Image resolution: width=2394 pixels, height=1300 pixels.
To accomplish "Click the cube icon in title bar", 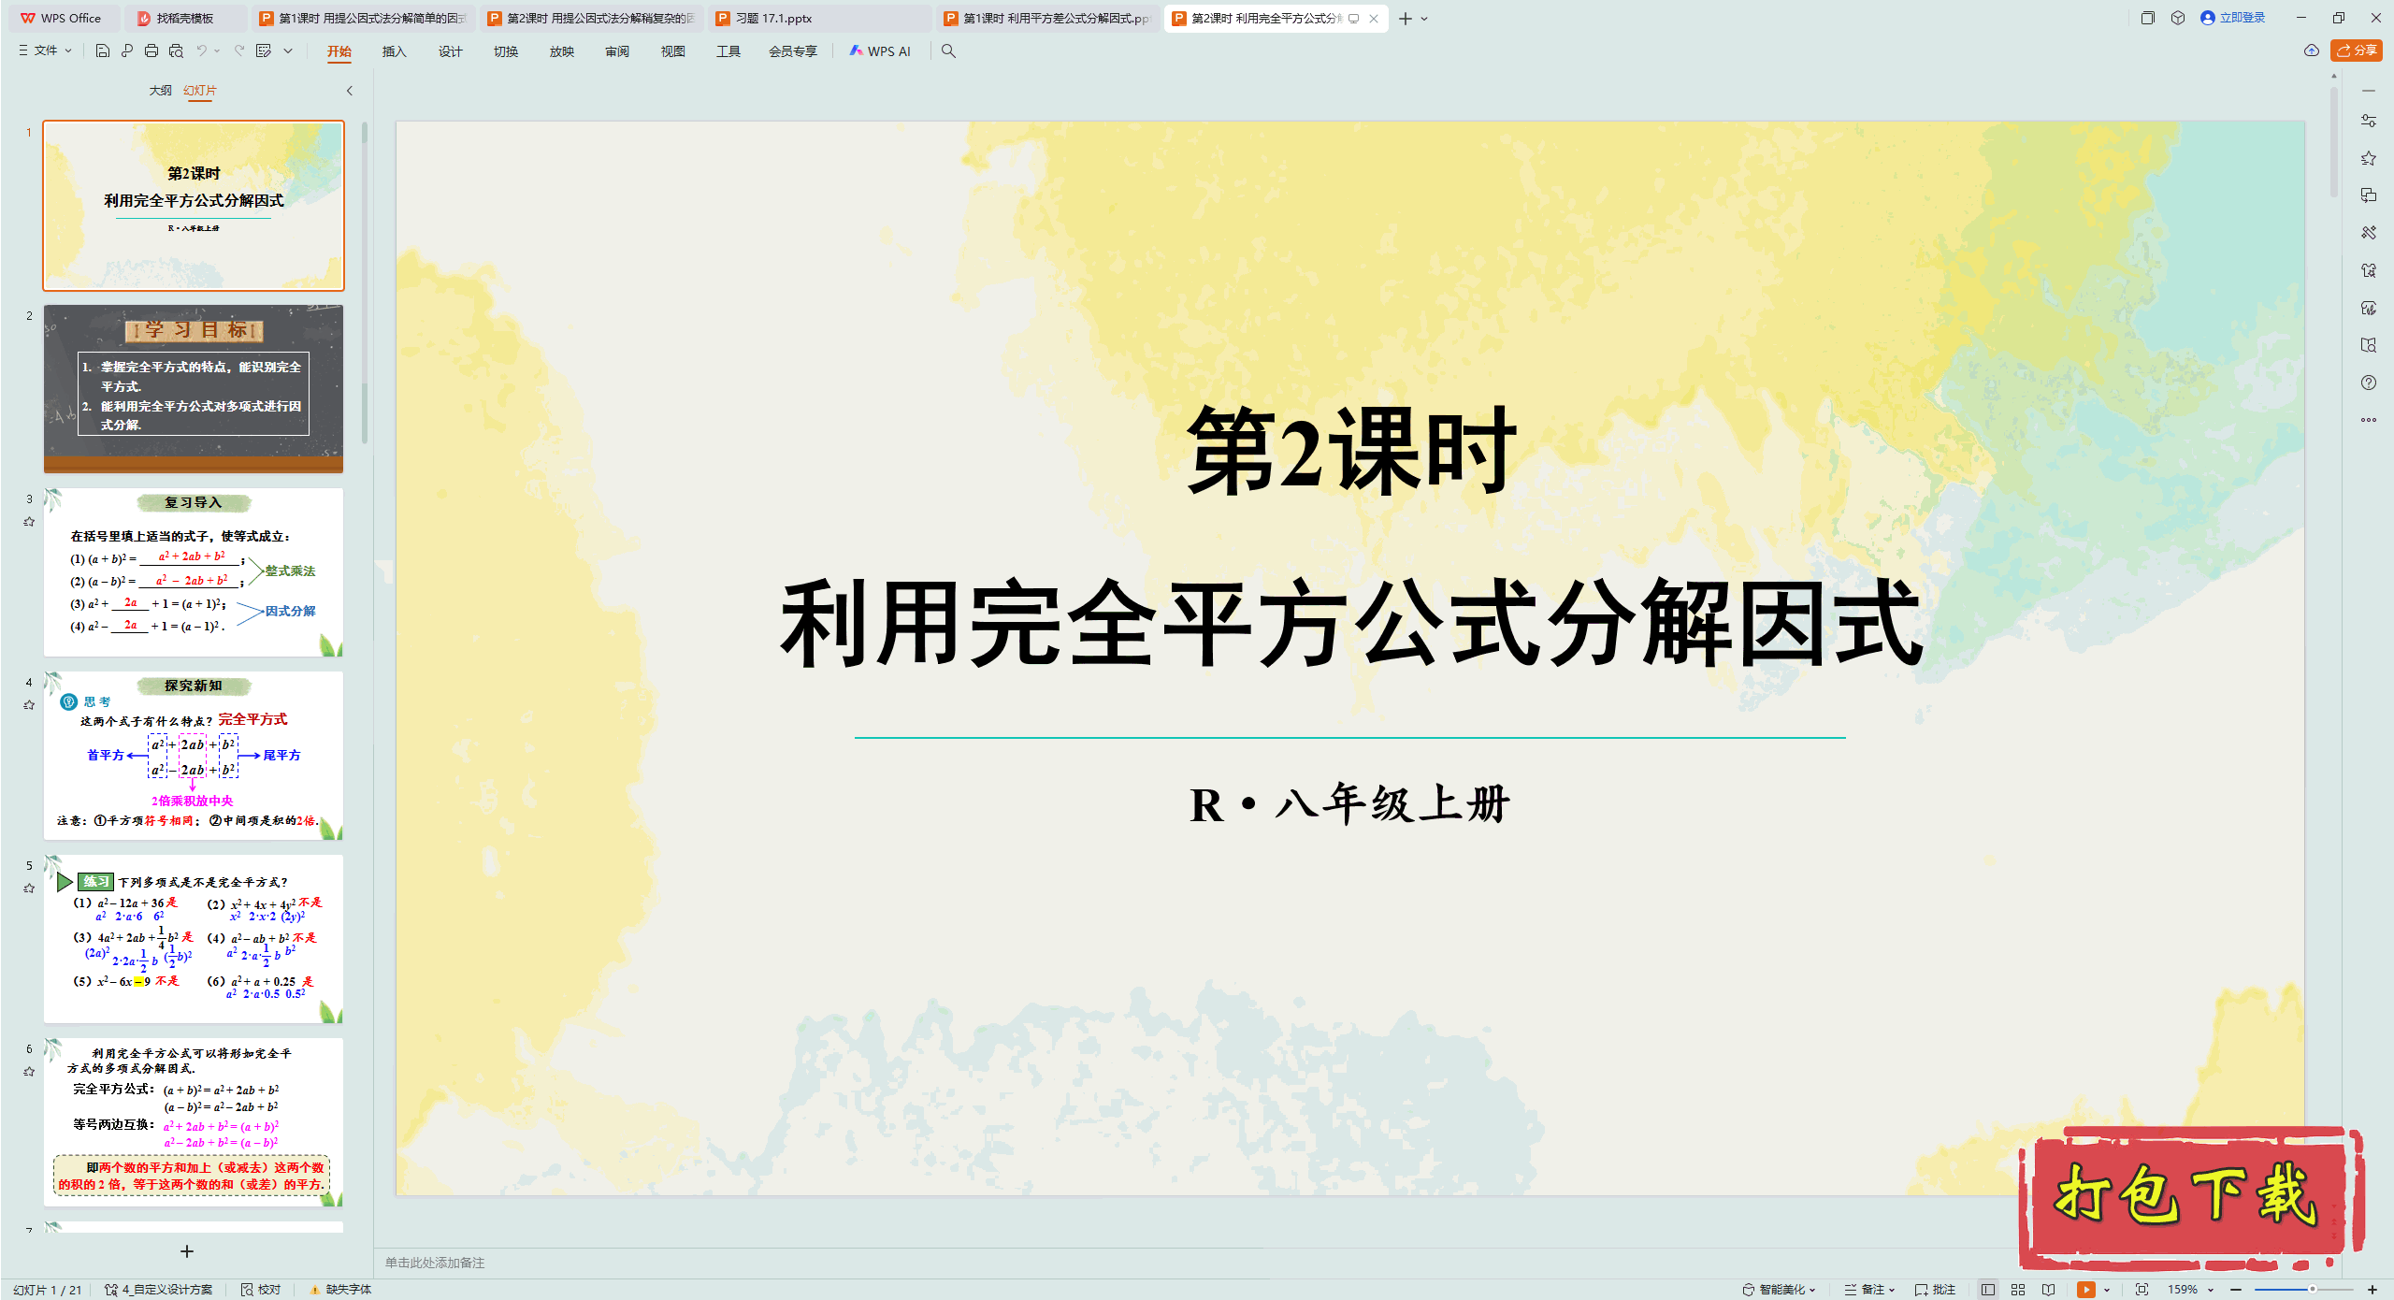I will click(2178, 18).
